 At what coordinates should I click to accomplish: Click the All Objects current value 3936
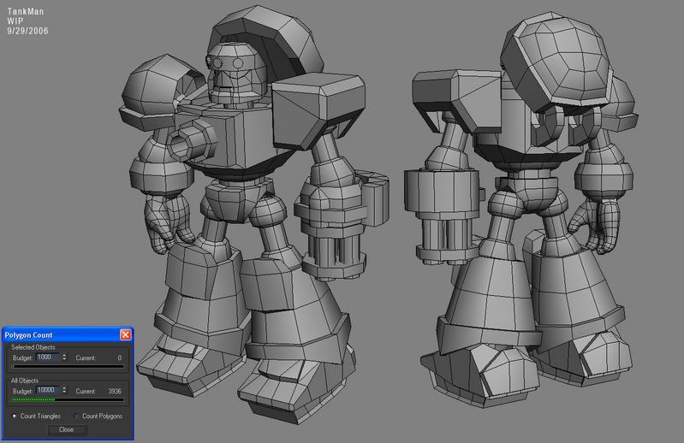(115, 391)
